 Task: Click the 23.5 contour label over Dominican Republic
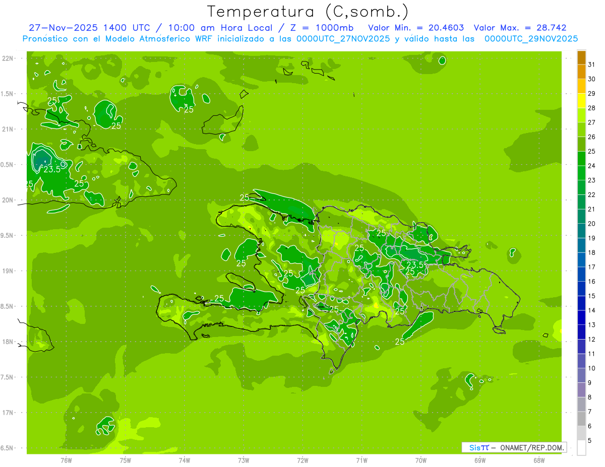point(415,264)
